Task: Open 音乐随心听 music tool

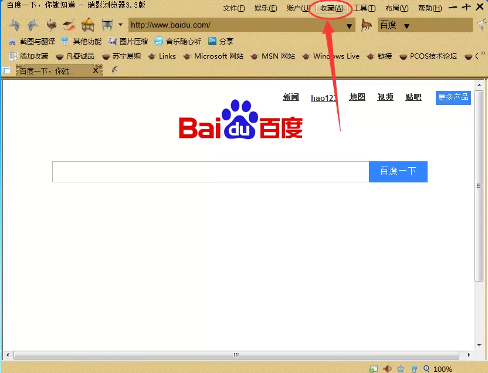Action: click(x=178, y=42)
